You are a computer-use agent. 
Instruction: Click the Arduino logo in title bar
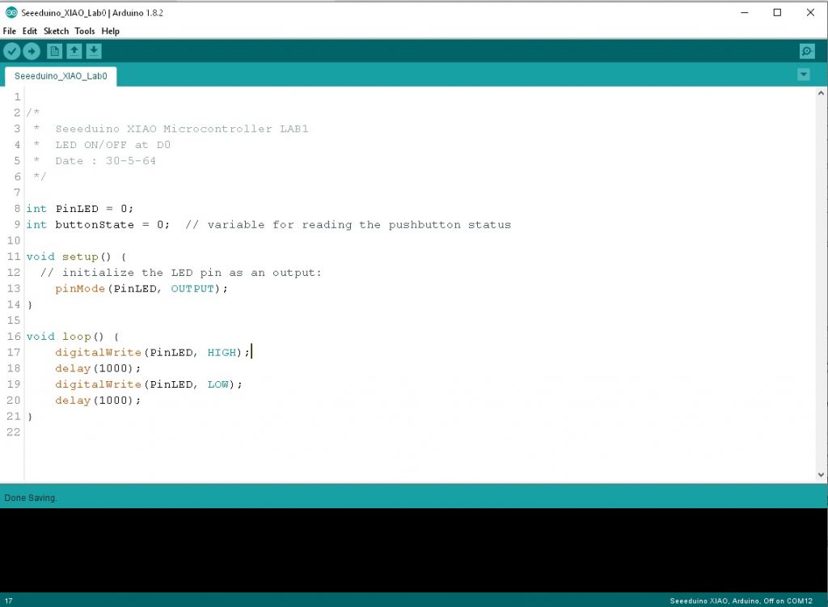[11, 13]
